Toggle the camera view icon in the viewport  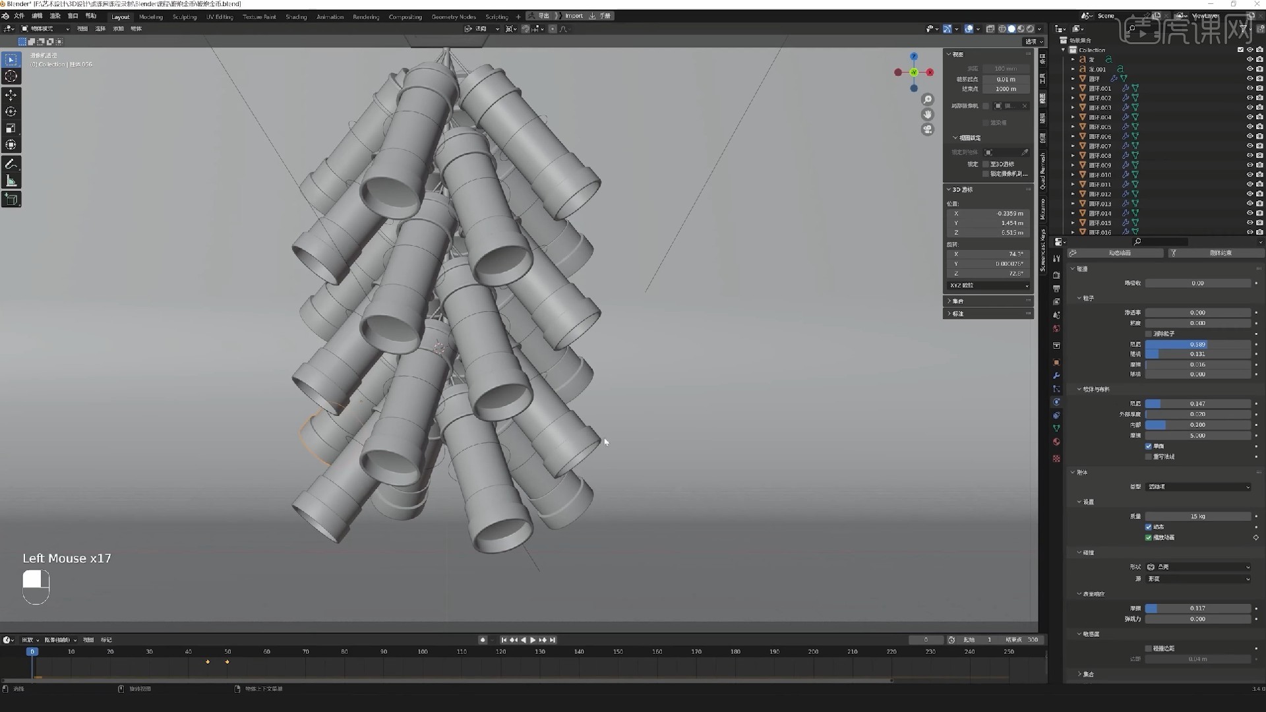(x=928, y=130)
